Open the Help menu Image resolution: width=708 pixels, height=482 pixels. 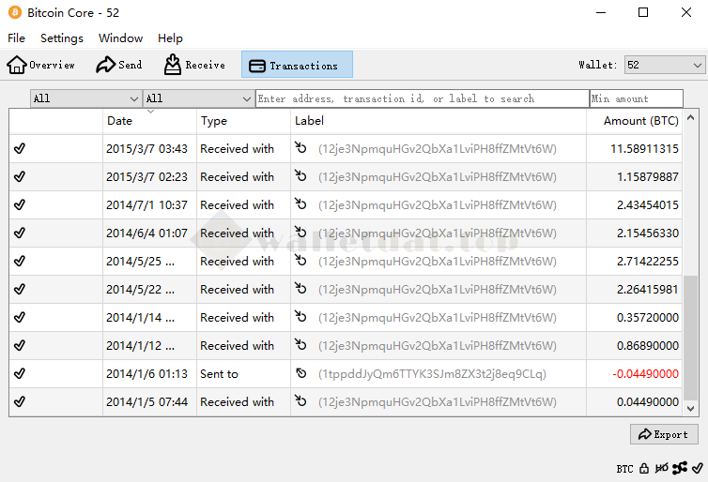coord(170,38)
